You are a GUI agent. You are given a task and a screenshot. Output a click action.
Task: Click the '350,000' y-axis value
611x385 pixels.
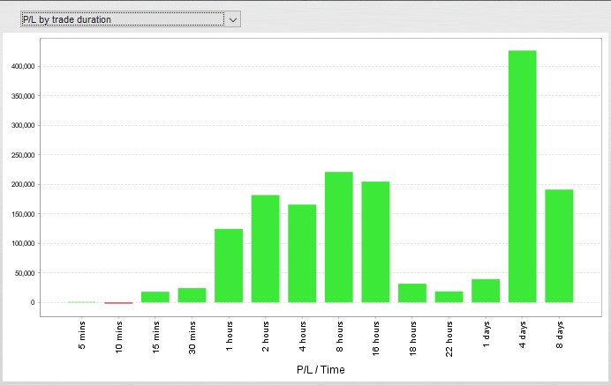23,96
